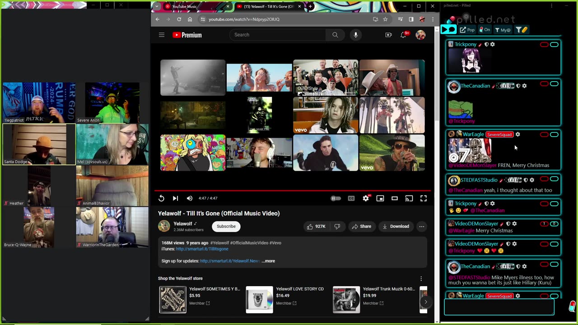Bookmark this page with the star

pyautogui.click(x=385, y=19)
